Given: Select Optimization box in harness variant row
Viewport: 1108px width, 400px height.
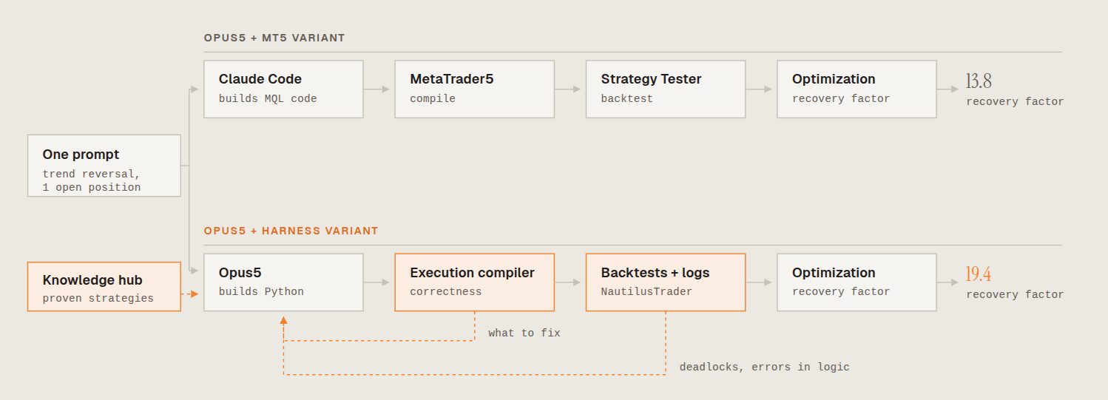Looking at the screenshot, I should pos(857,282).
